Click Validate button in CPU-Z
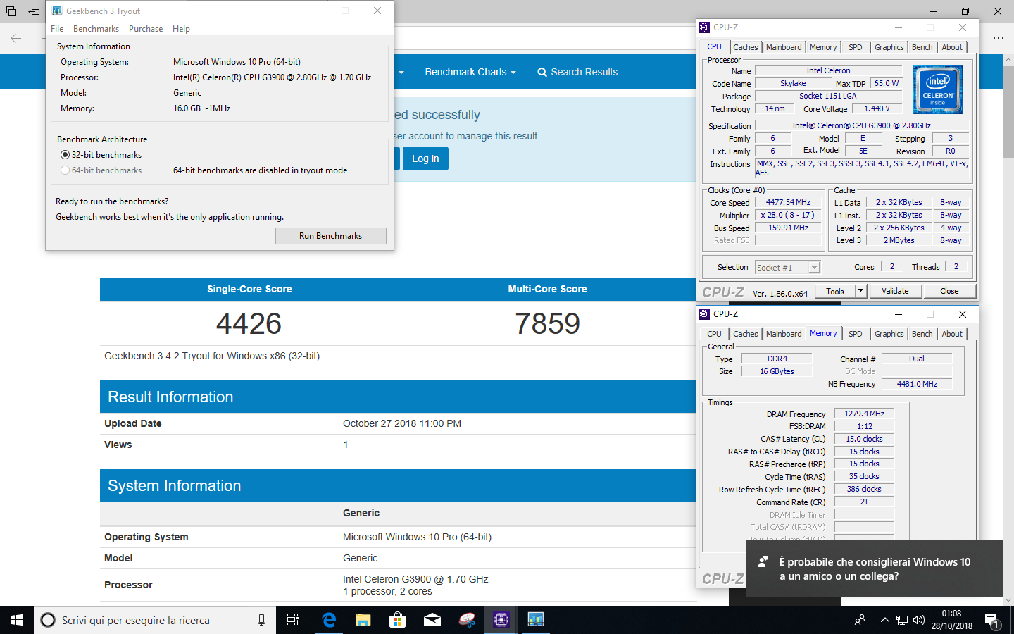 click(x=895, y=291)
